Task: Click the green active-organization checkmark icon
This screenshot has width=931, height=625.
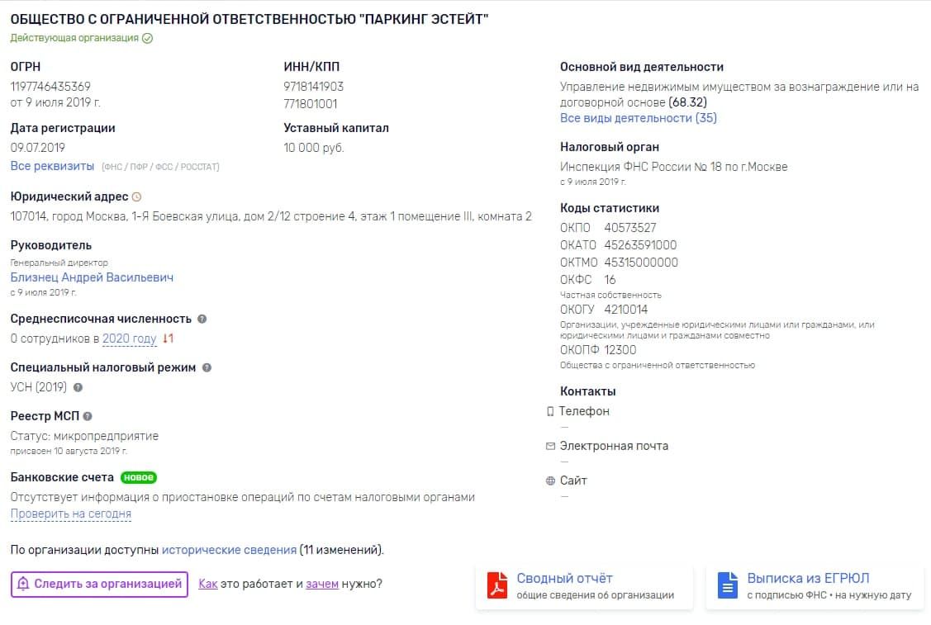Action: (x=147, y=38)
